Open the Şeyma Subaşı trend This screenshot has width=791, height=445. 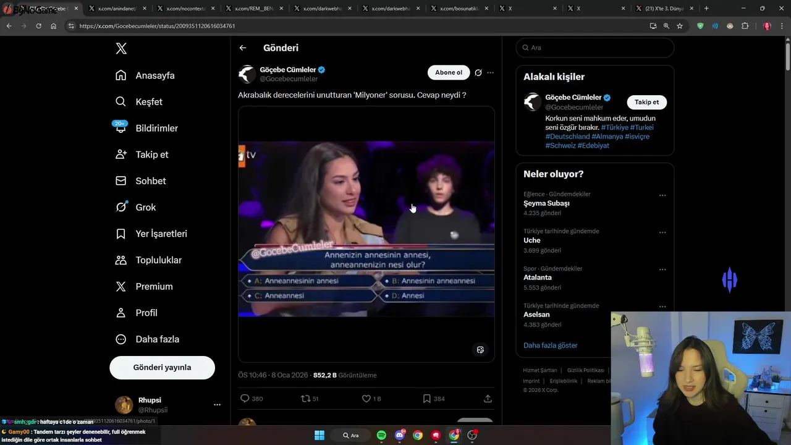click(x=546, y=203)
